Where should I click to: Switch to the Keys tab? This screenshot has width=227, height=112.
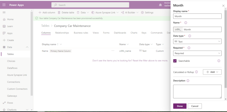point(144,33)
